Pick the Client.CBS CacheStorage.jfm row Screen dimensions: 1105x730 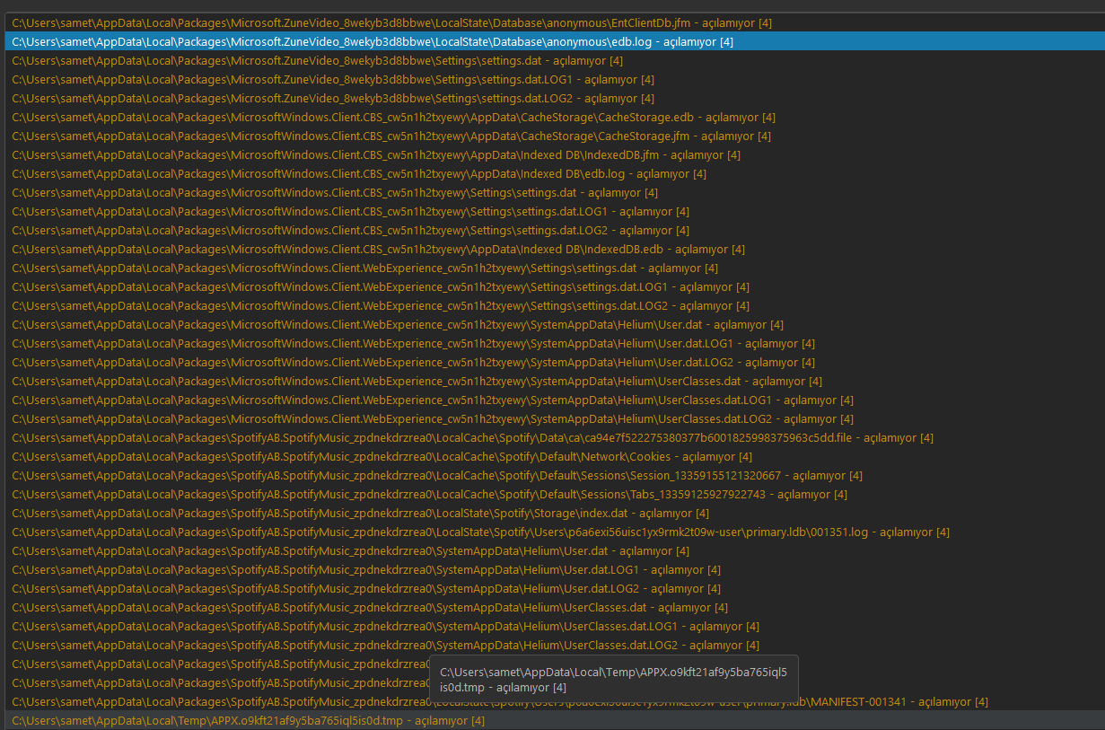(x=554, y=136)
